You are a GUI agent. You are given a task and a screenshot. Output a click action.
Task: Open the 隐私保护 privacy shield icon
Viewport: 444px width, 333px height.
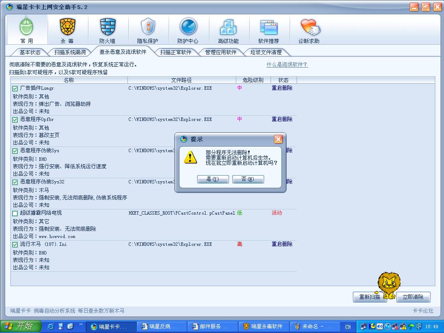pyautogui.click(x=148, y=26)
